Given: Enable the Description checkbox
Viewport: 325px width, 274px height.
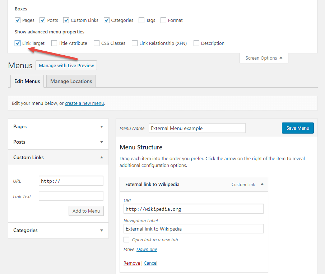Looking at the screenshot, I should point(196,43).
